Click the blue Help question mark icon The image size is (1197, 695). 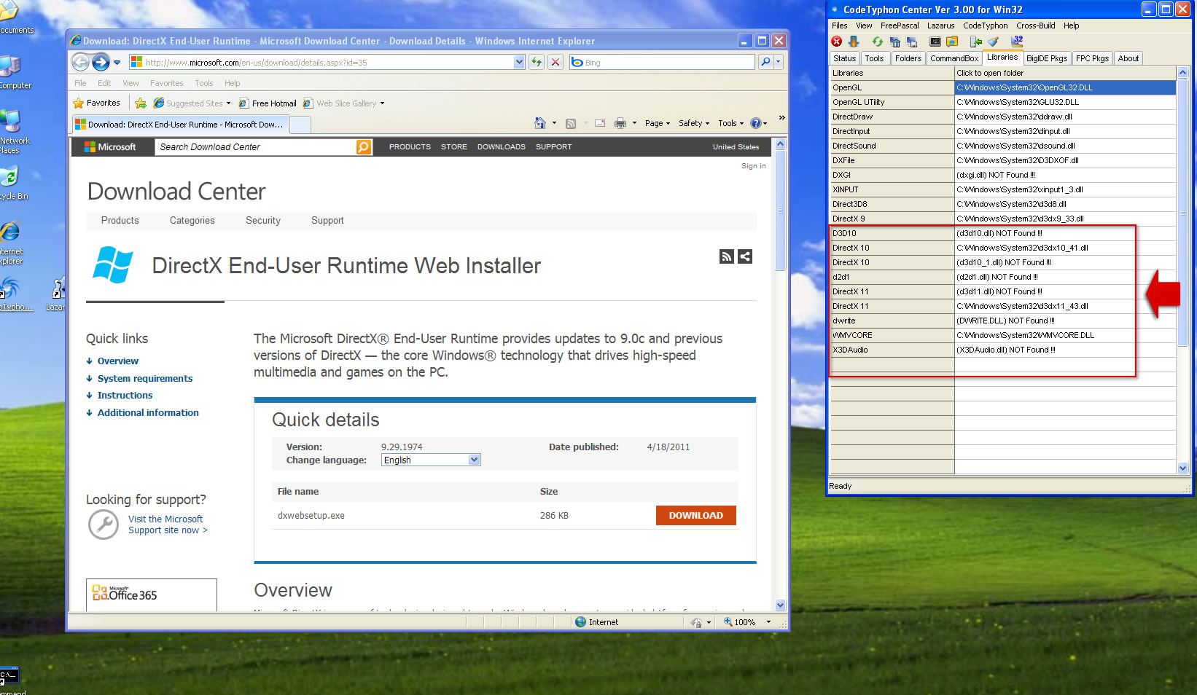click(x=756, y=123)
